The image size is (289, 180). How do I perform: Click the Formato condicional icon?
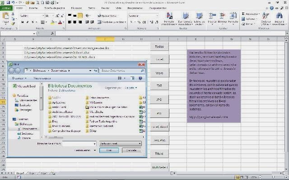coord(170,16)
